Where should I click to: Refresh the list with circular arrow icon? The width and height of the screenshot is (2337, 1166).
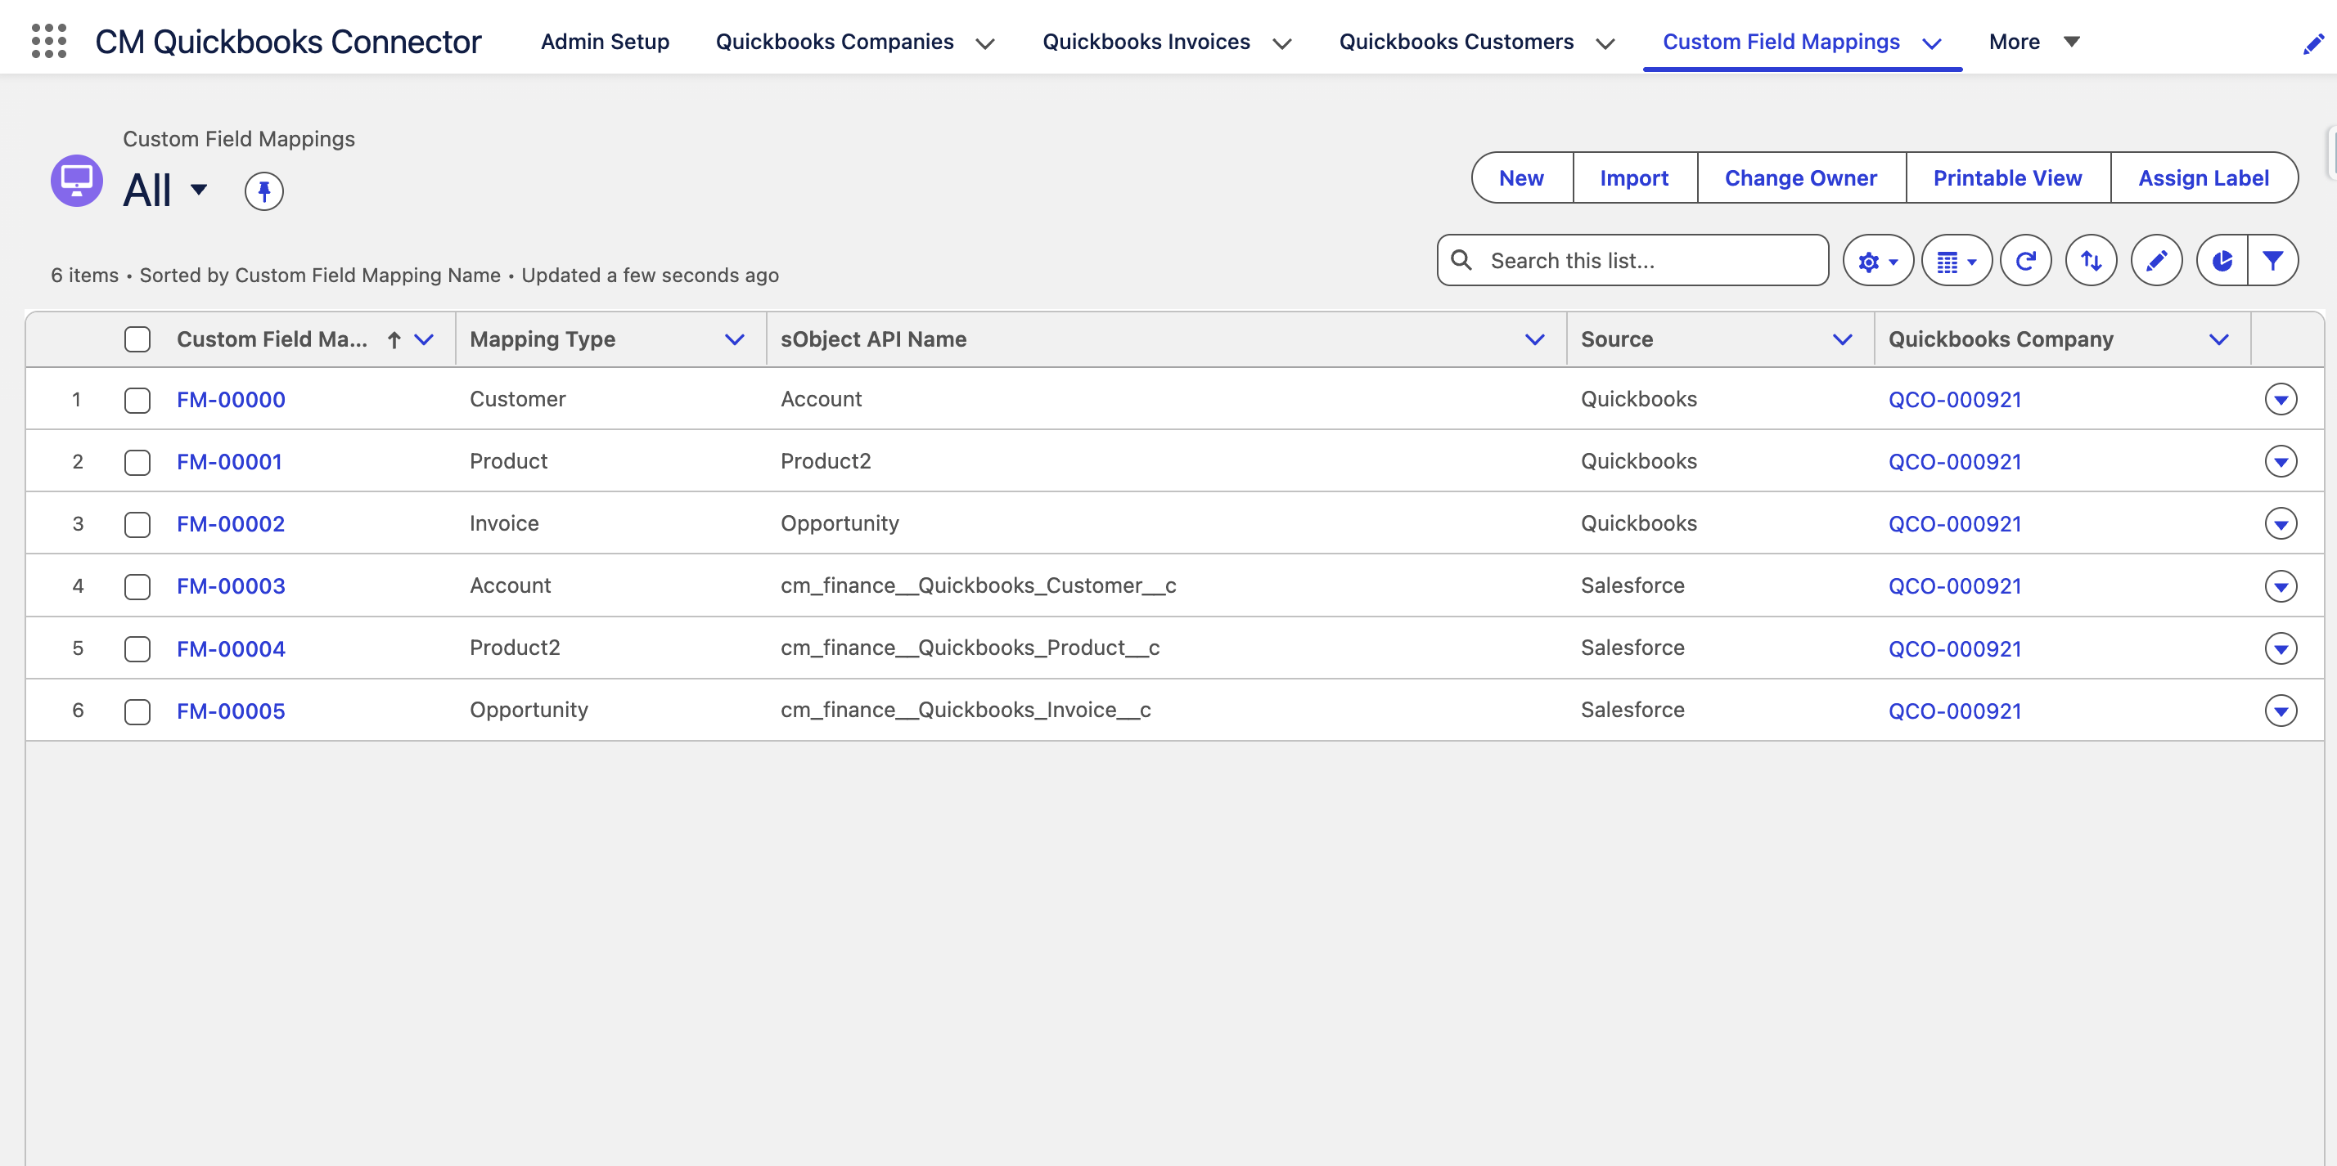pyautogui.click(x=2025, y=261)
